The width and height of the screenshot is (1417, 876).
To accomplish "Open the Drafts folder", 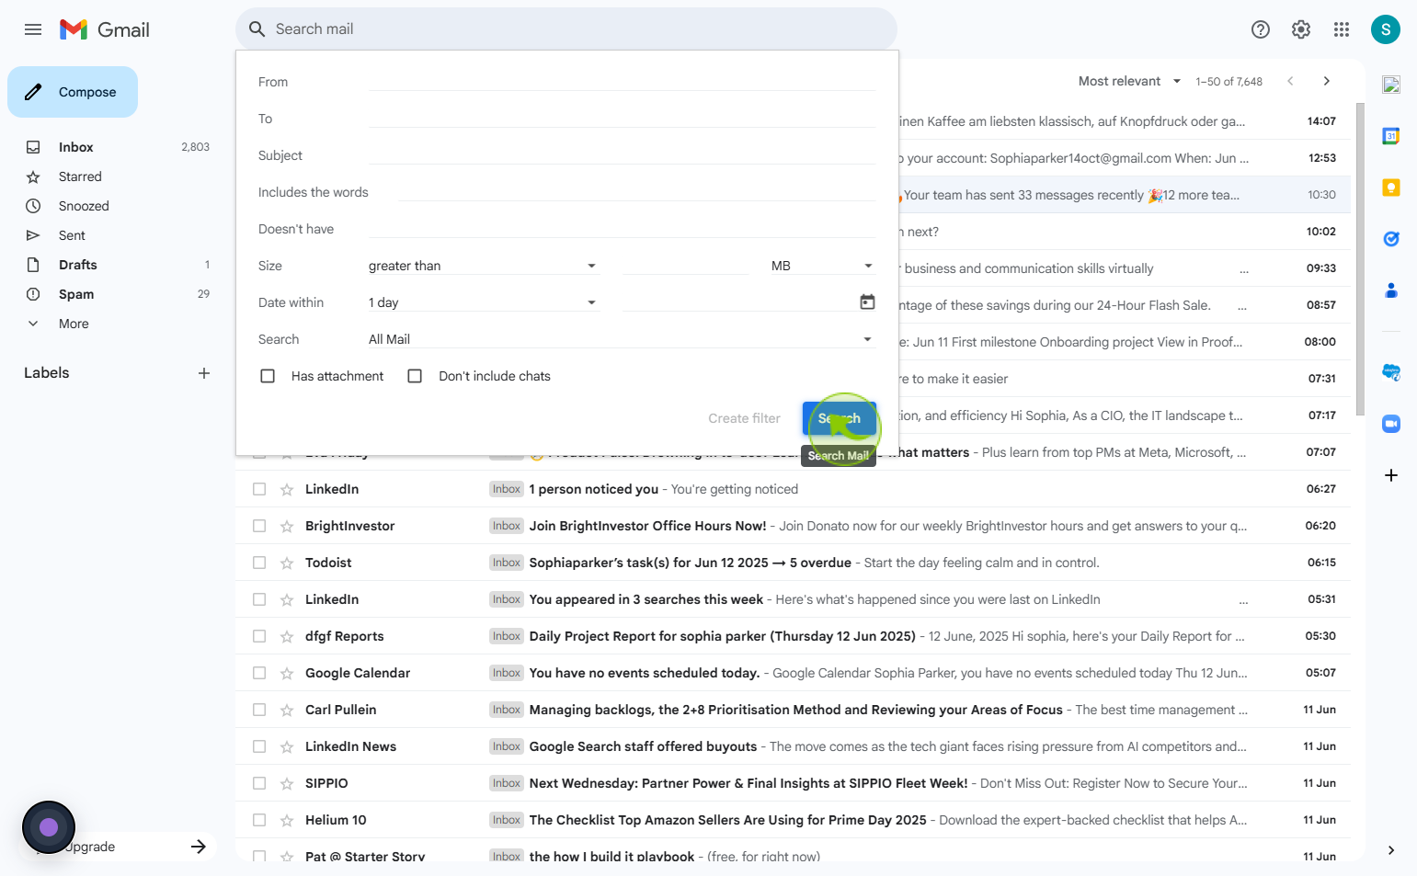I will [x=77, y=265].
